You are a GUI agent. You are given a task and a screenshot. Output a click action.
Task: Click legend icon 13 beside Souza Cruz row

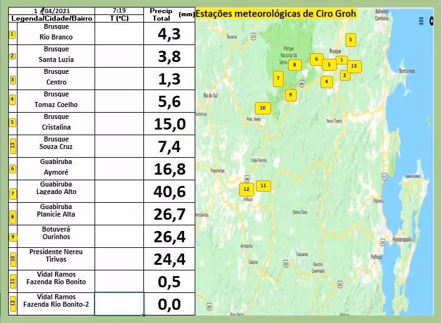click(12, 147)
